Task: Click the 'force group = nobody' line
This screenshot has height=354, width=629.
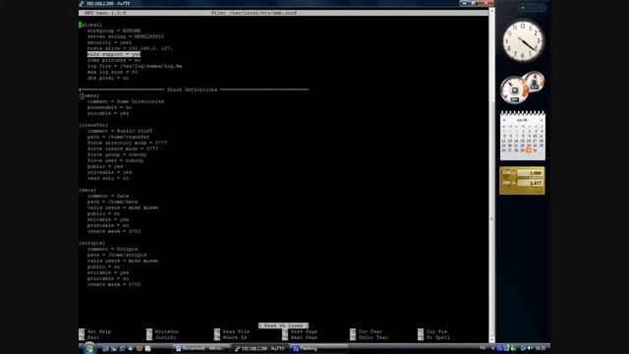Action: (117, 154)
